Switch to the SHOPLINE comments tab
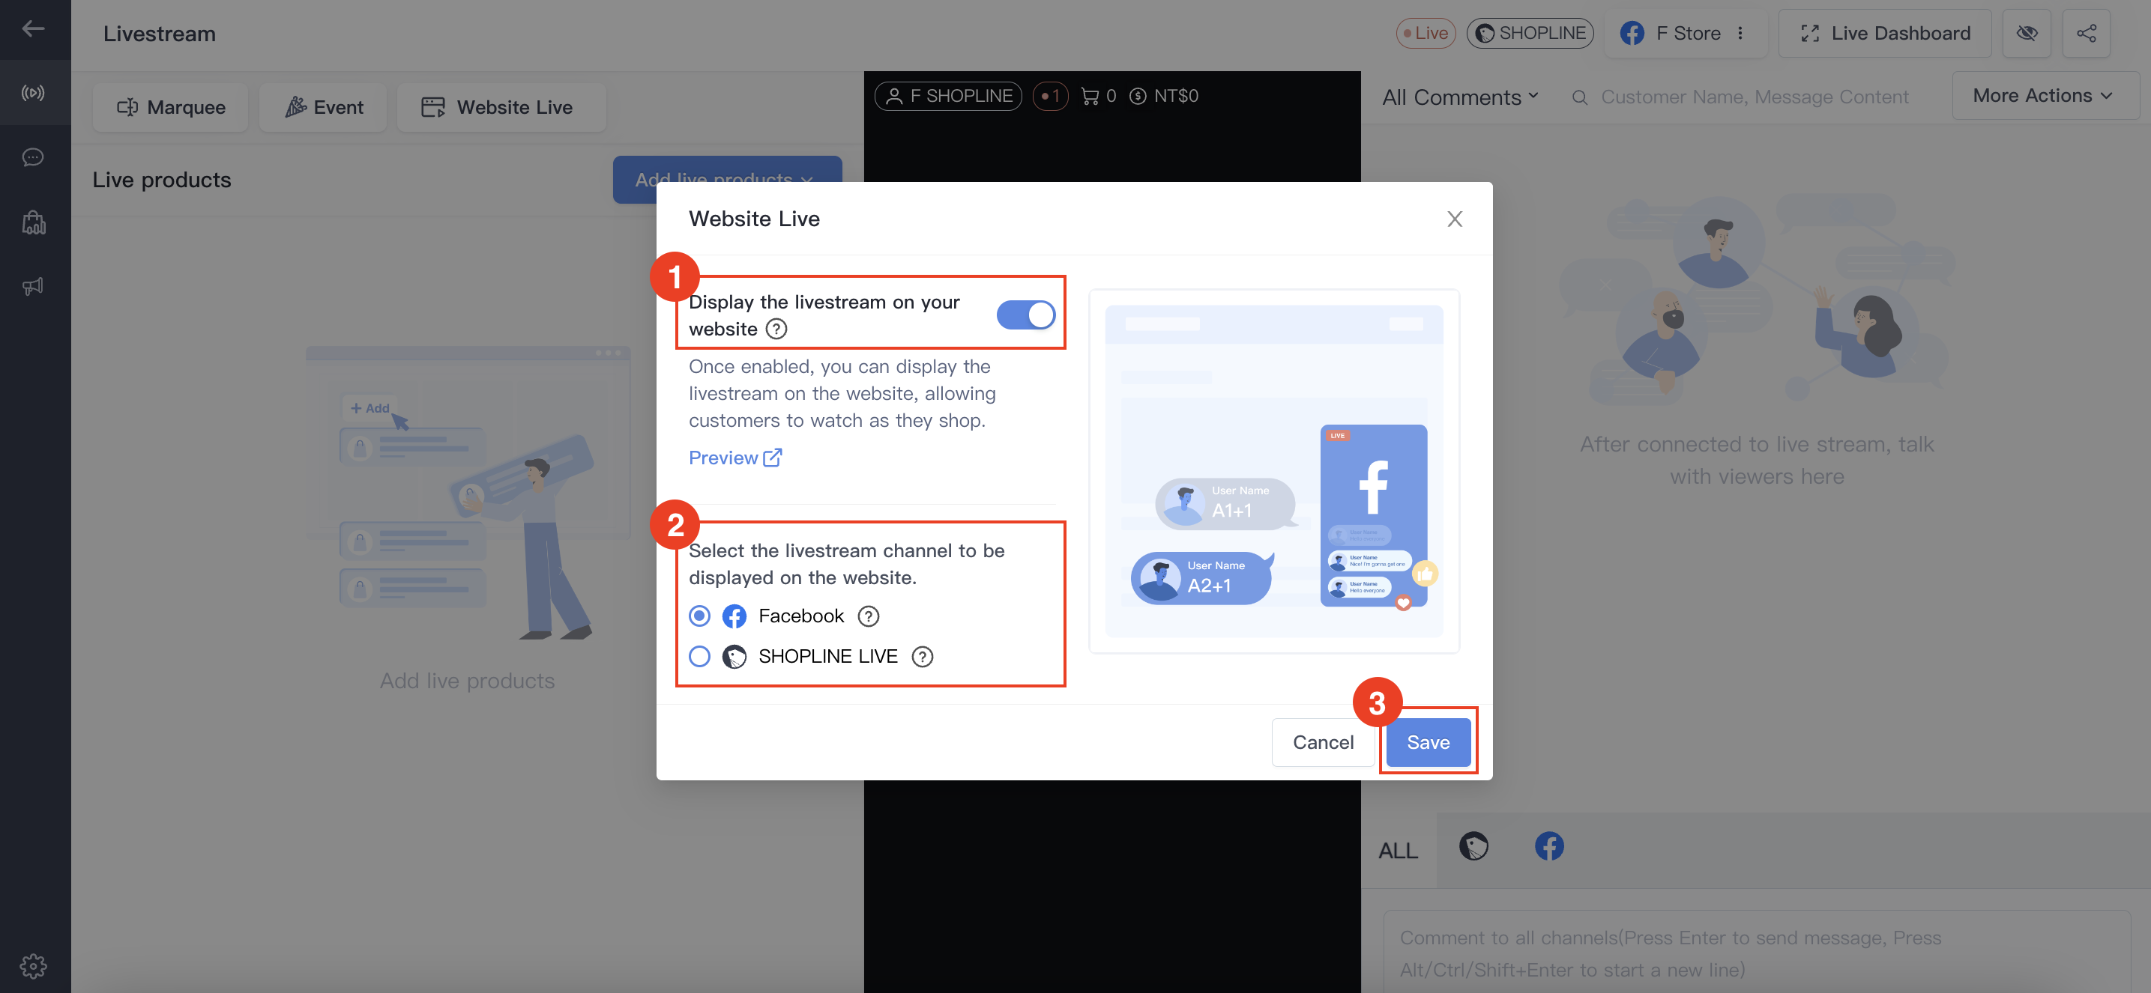Image resolution: width=2151 pixels, height=993 pixels. 1473,846
